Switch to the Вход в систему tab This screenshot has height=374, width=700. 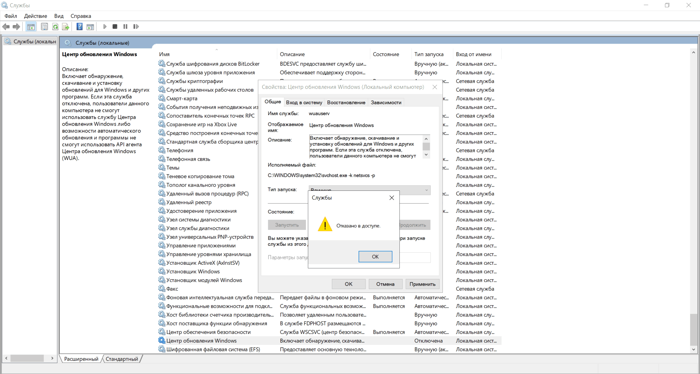tap(304, 102)
